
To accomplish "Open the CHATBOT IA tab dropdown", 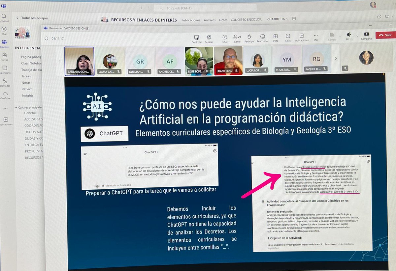I will [x=286, y=19].
